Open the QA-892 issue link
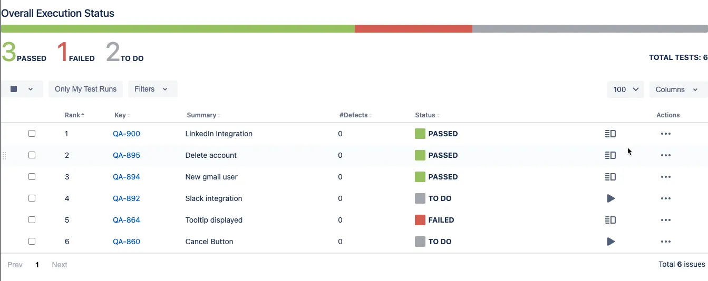The height and width of the screenshot is (281, 708). (127, 198)
